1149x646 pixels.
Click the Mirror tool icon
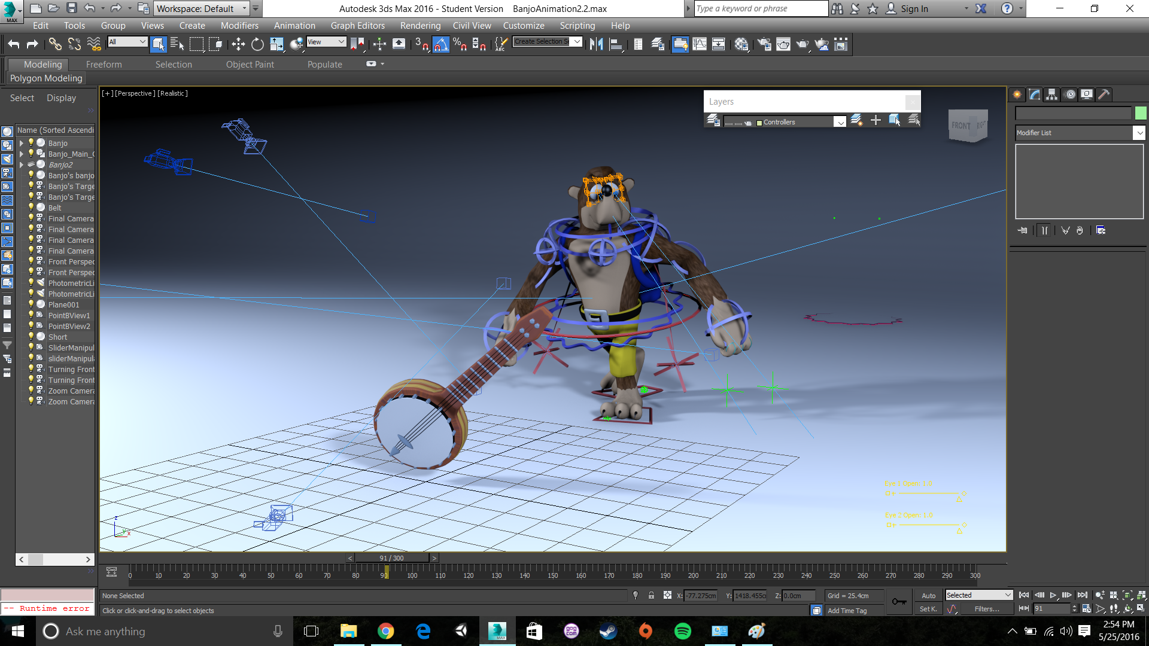tap(596, 44)
